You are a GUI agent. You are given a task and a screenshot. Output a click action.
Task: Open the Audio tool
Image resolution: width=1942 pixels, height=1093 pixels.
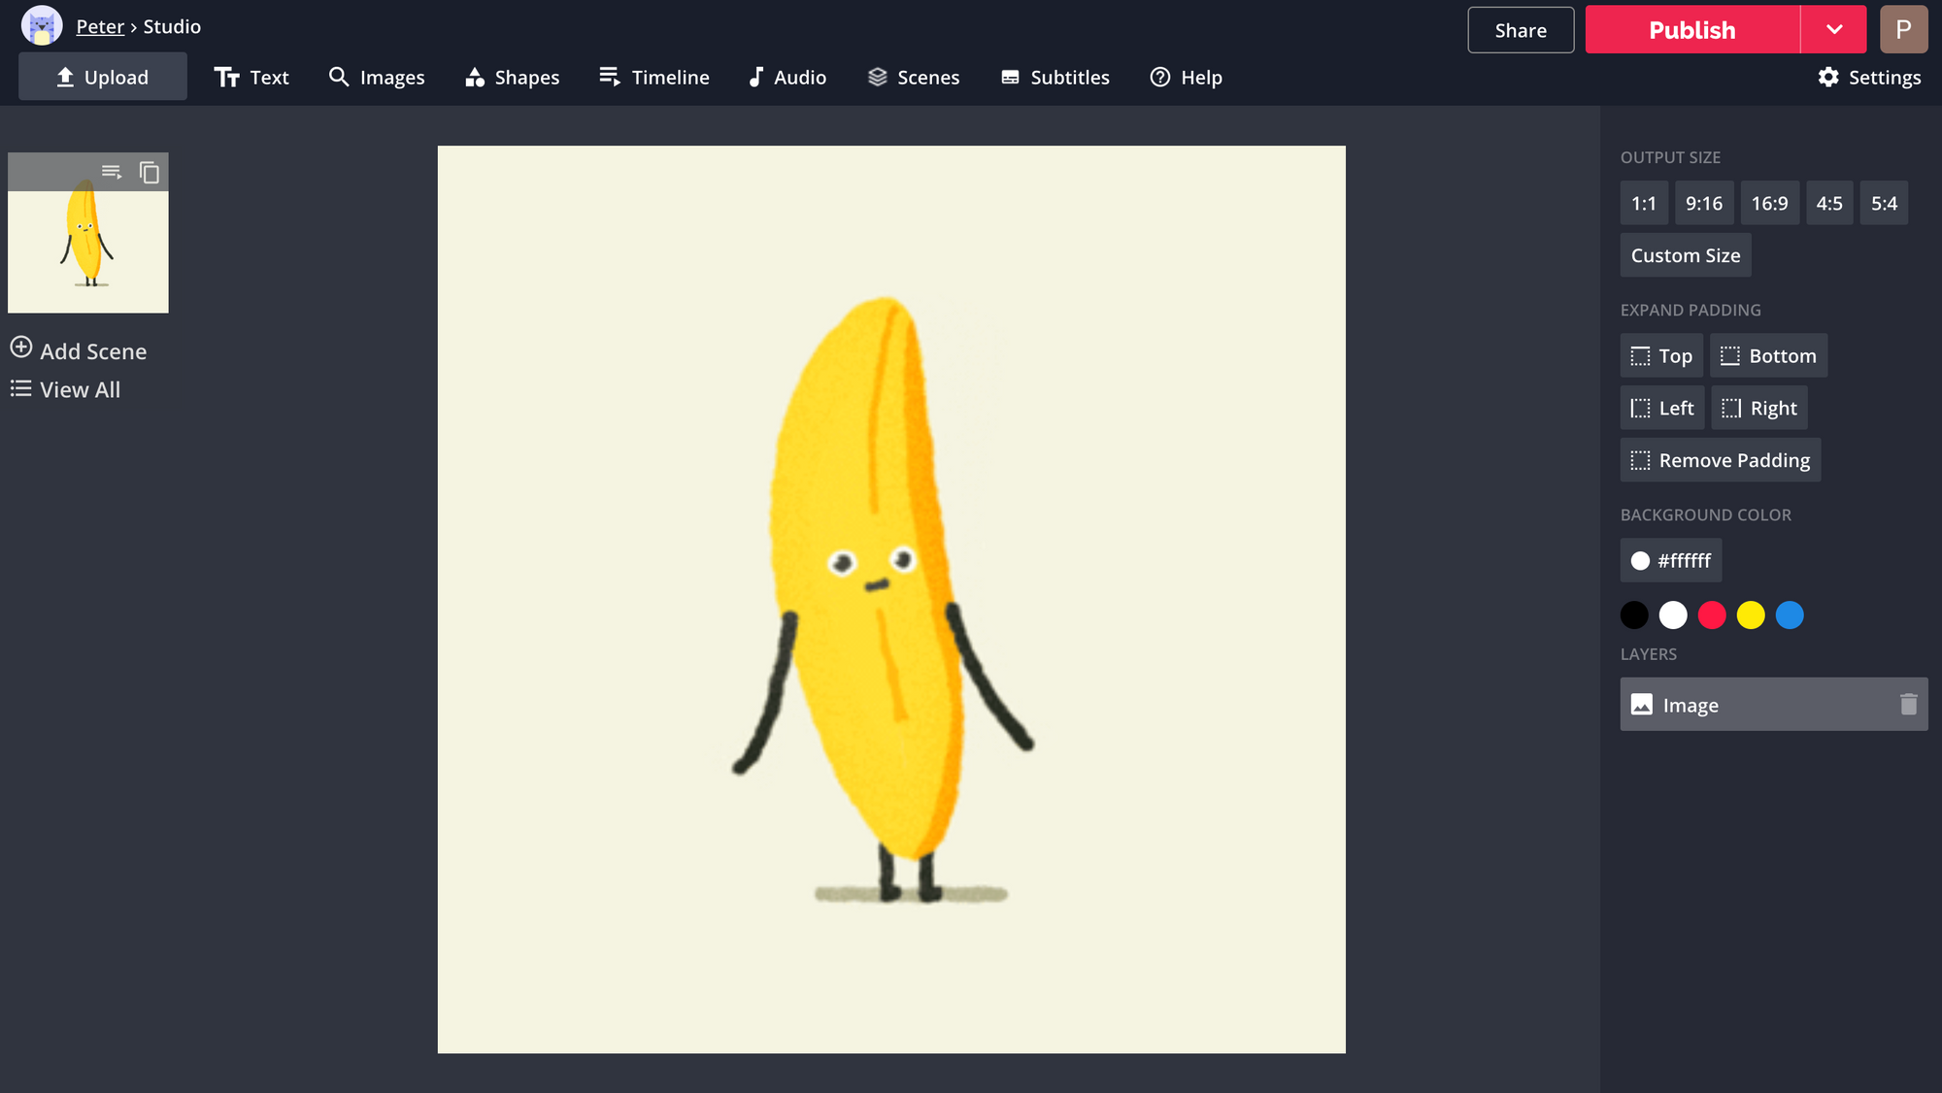pos(787,78)
